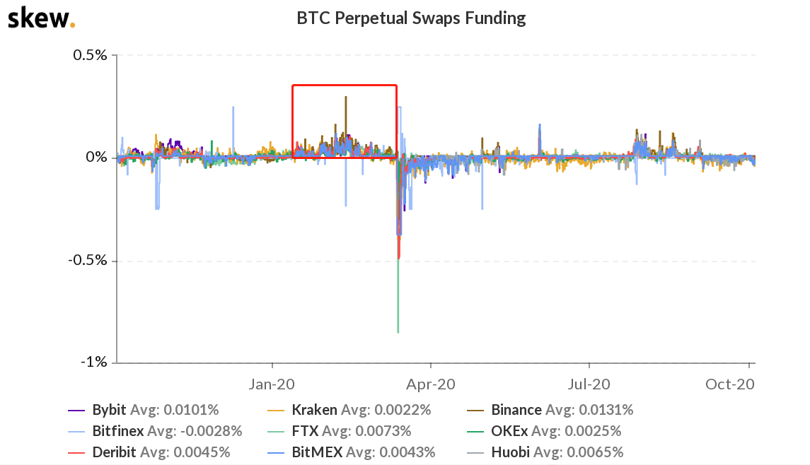Click the -0.5% y-axis label

[87, 259]
